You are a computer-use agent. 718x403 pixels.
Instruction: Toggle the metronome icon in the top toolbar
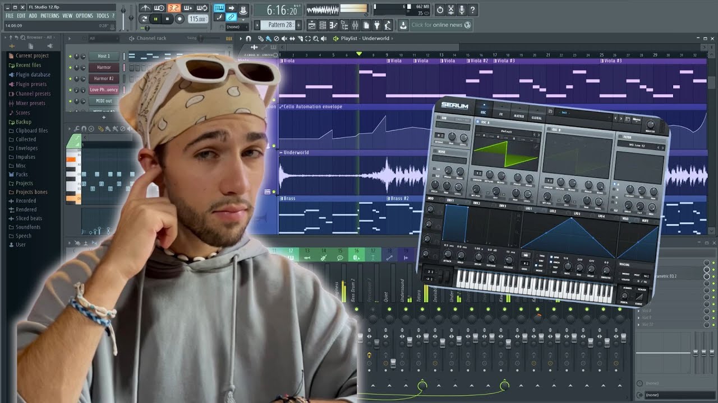pos(145,8)
